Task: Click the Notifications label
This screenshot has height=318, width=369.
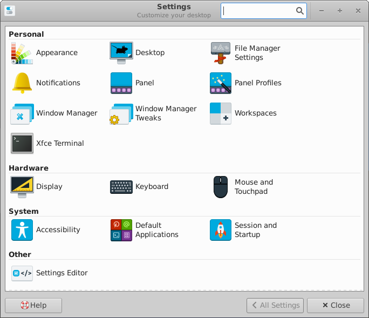Action: pyautogui.click(x=58, y=83)
